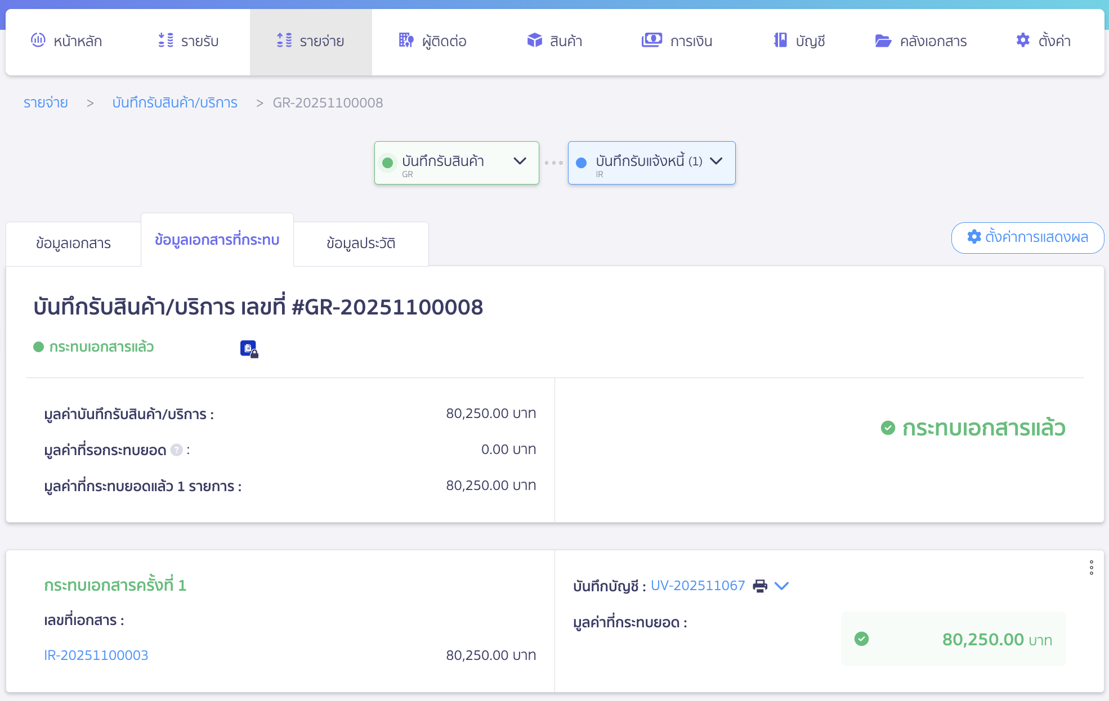Switch to the ข้อมูลเอกสาร tab
Viewport: 1109px width, 701px height.
coord(73,243)
